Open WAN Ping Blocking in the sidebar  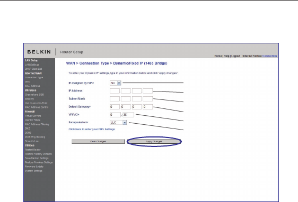pos(35,137)
